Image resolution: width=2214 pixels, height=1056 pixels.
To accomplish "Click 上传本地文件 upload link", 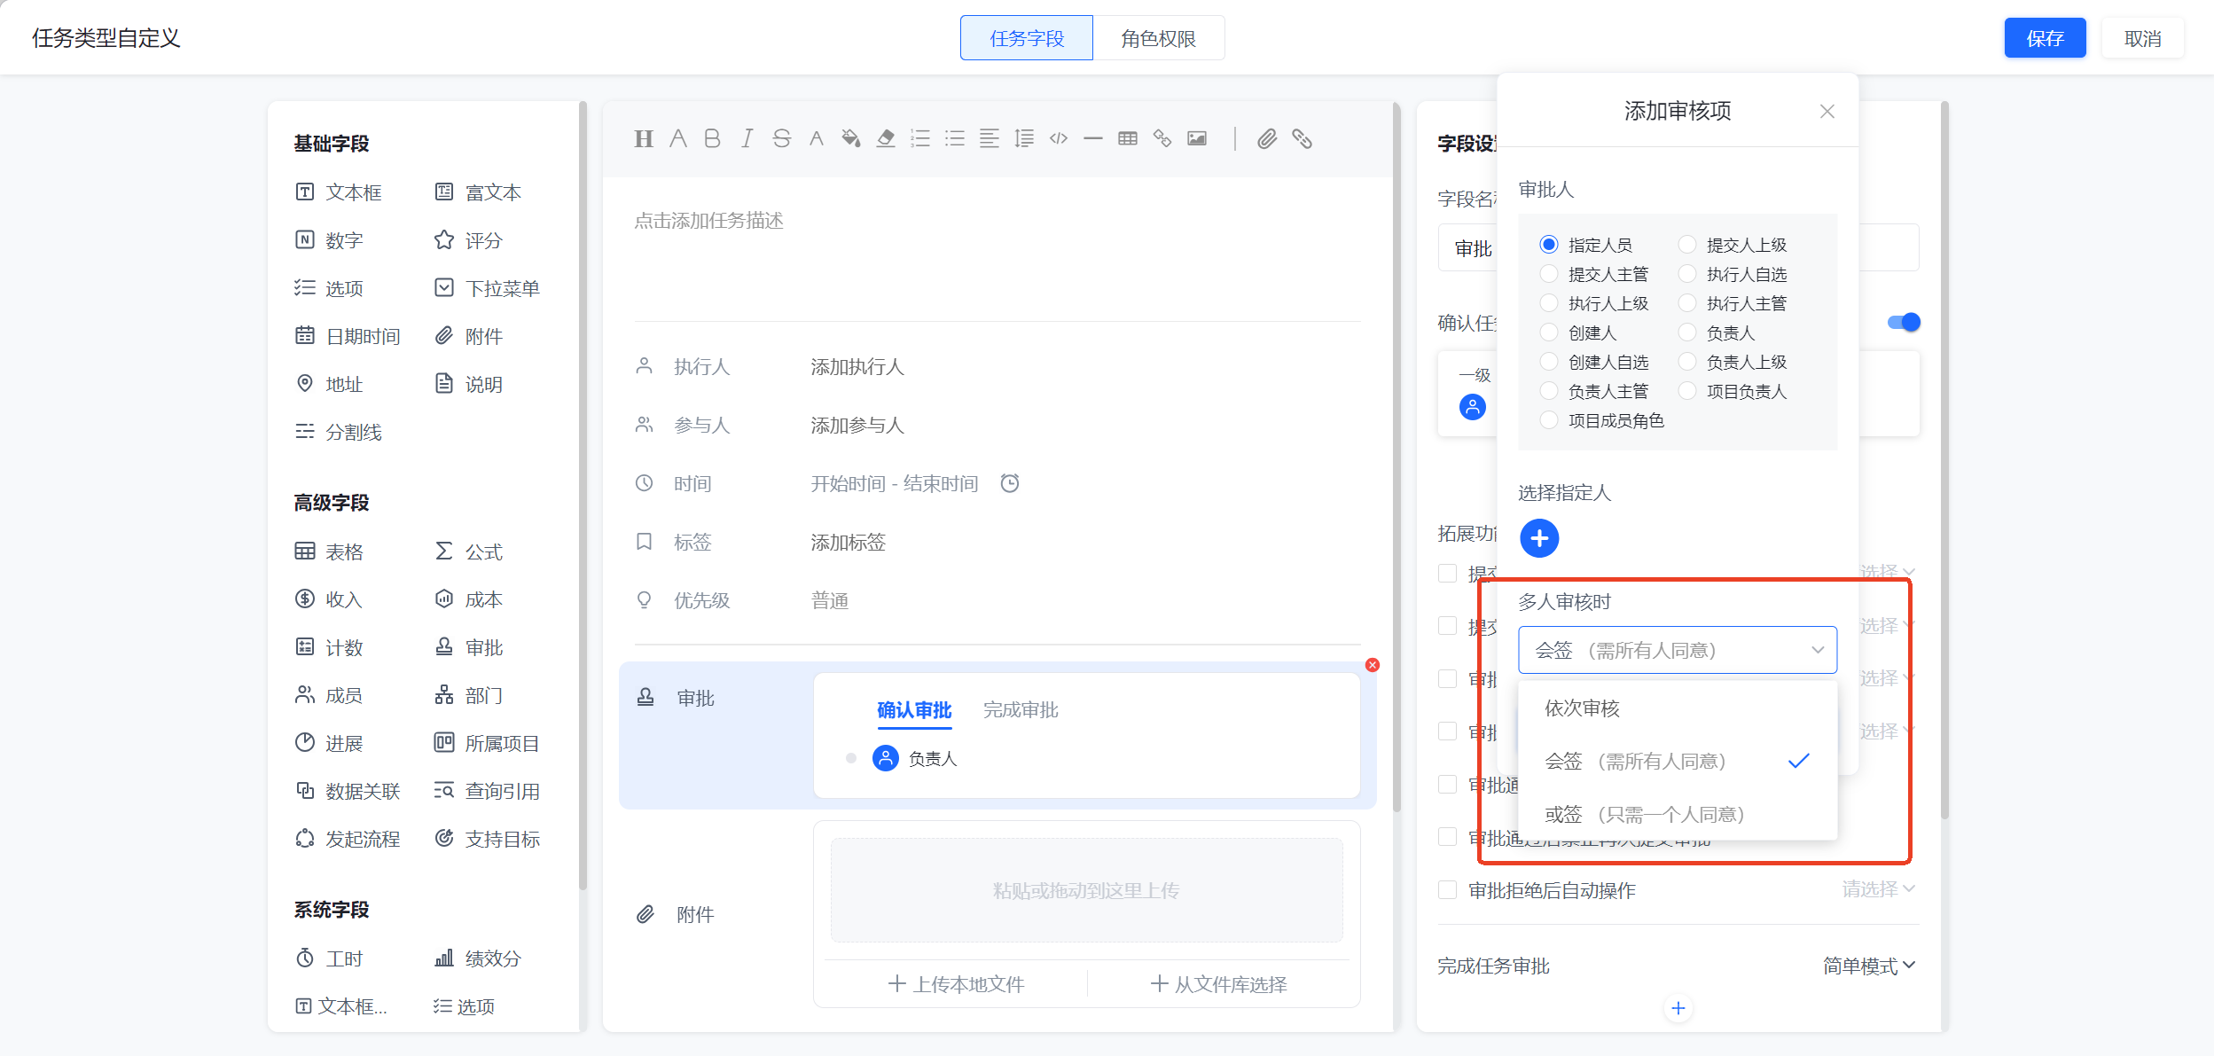I will [956, 984].
